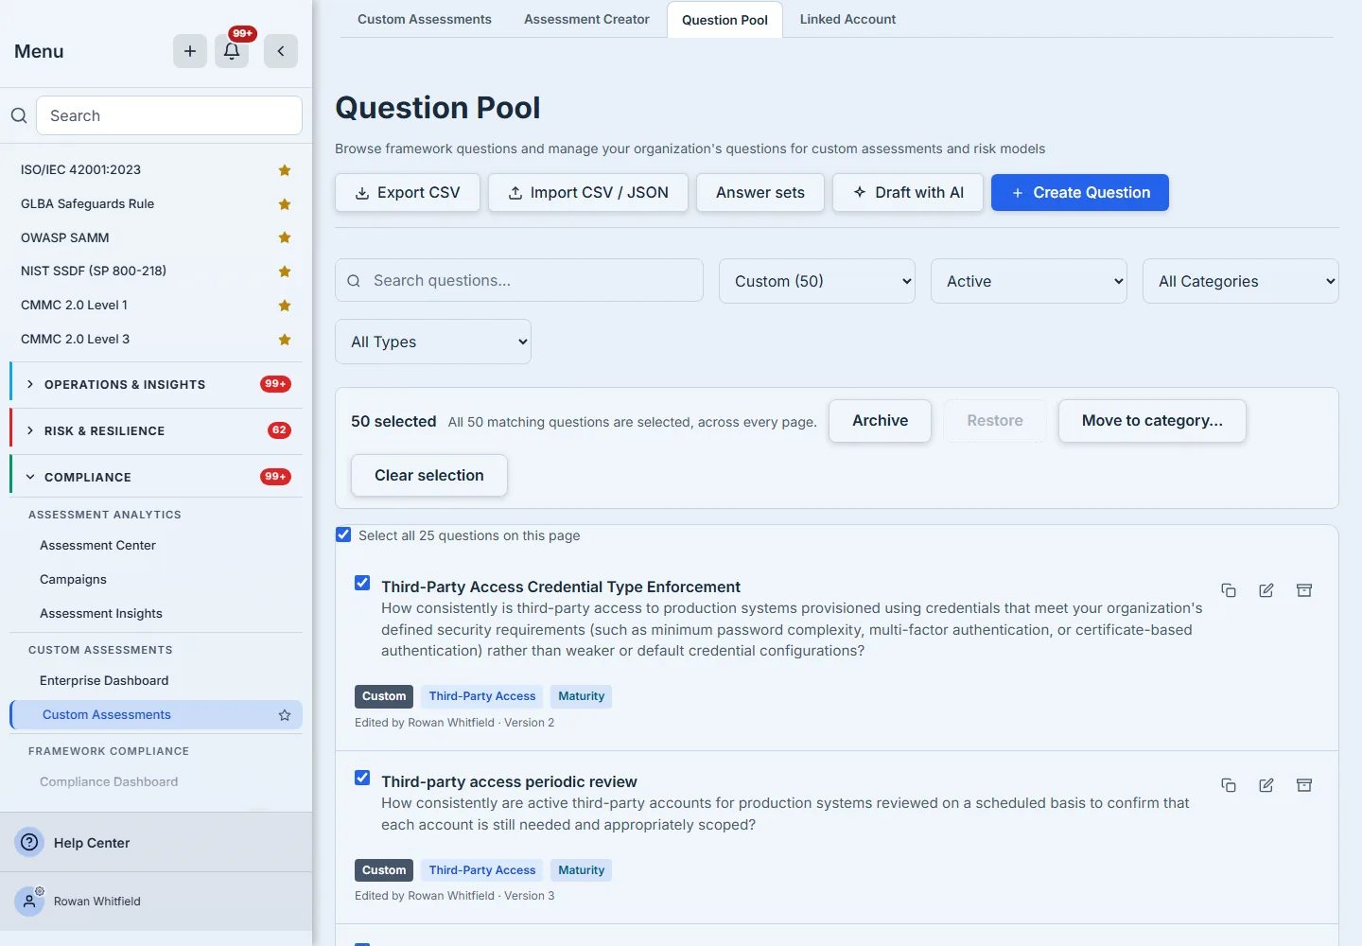The height and width of the screenshot is (946, 1362).
Task: Switch to the Assessment Creator tab
Action: coord(586,19)
